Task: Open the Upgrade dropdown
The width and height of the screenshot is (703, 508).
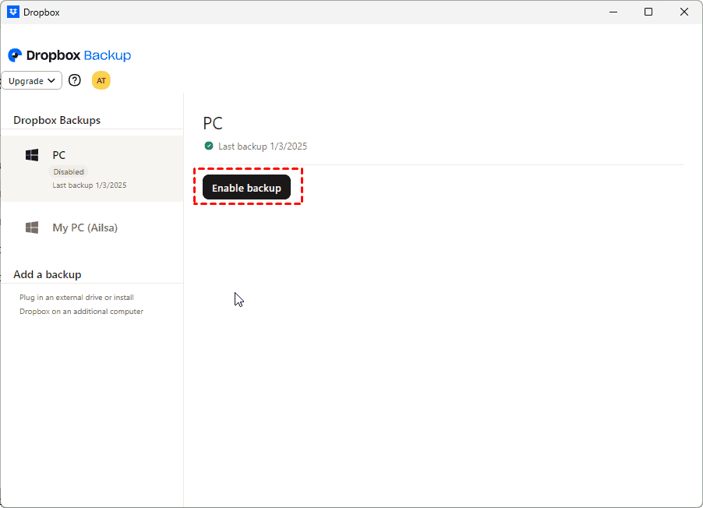Action: tap(31, 81)
